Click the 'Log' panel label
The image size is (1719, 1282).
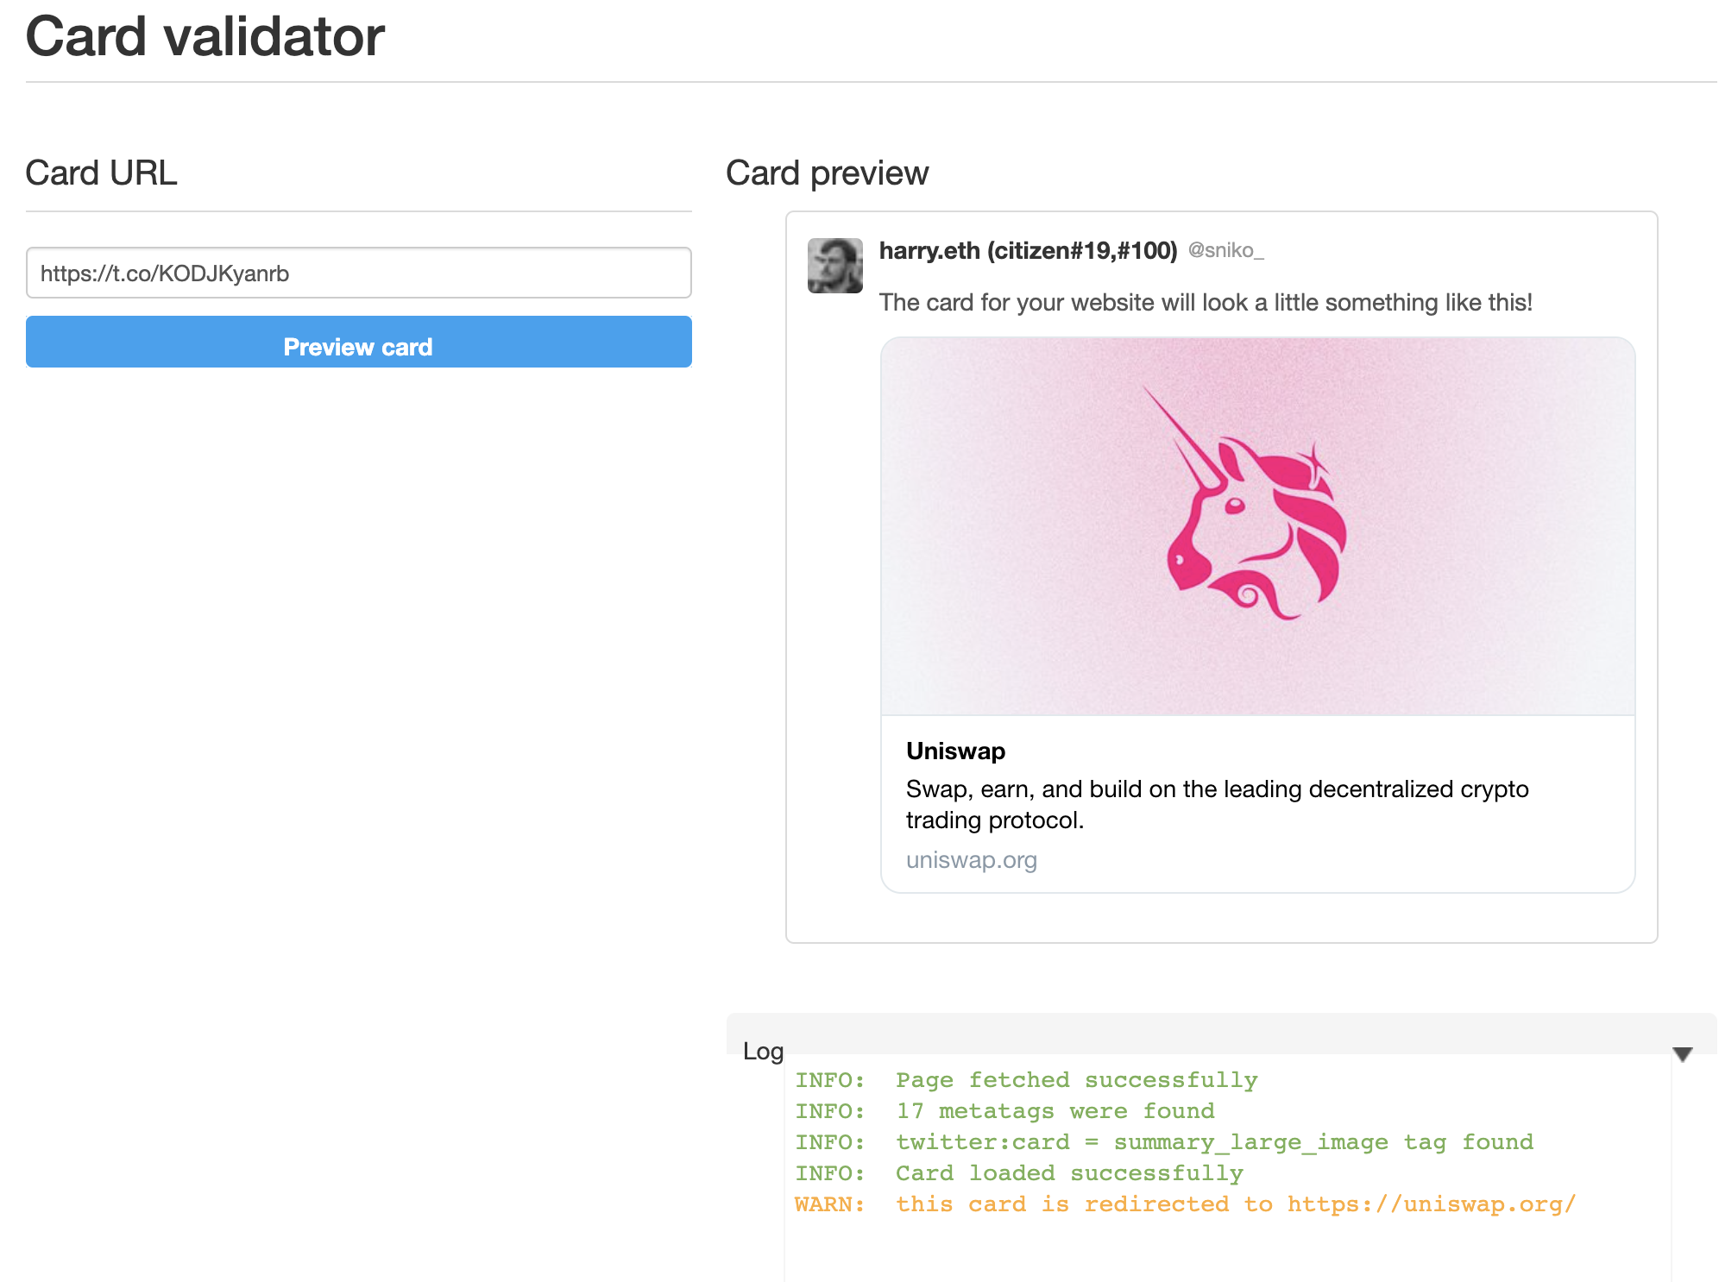tap(763, 1051)
